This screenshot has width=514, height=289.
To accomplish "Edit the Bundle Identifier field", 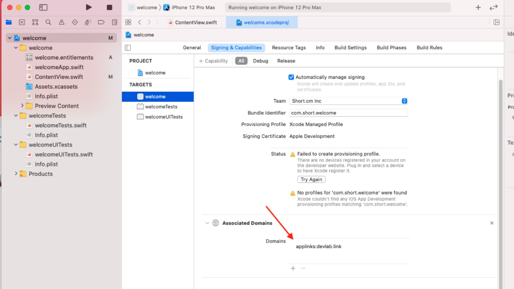I will (x=349, y=113).
